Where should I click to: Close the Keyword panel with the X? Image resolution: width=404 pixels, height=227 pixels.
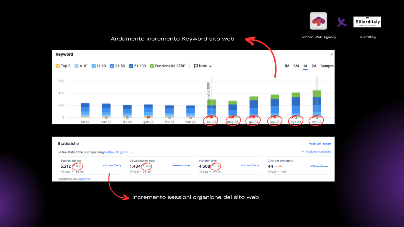[332, 54]
